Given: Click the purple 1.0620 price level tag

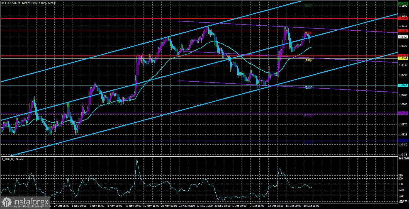Looking at the screenshot, I should click(x=403, y=113).
